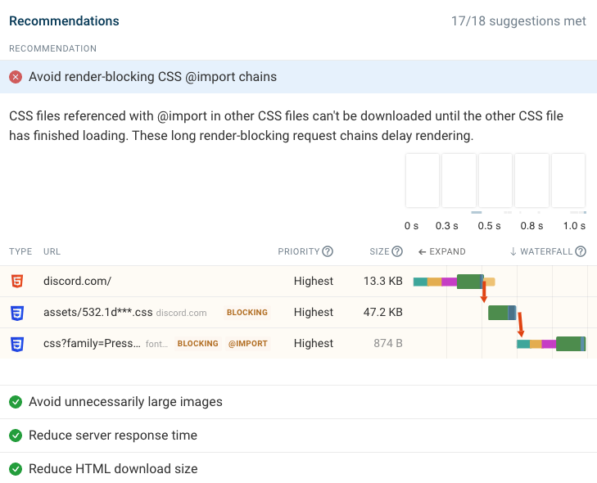Click green check beside Reduce HTML download size
597x483 pixels.
[x=16, y=469]
